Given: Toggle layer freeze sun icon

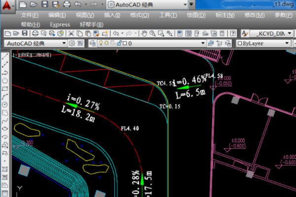Looking at the screenshot, I should [x=108, y=43].
